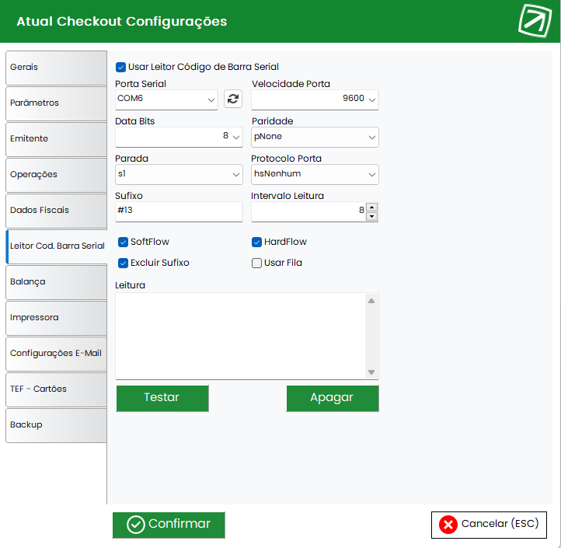Open the Backup tab

tap(56, 426)
